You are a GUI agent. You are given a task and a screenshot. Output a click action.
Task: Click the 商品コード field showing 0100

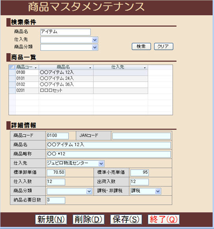point(58,136)
